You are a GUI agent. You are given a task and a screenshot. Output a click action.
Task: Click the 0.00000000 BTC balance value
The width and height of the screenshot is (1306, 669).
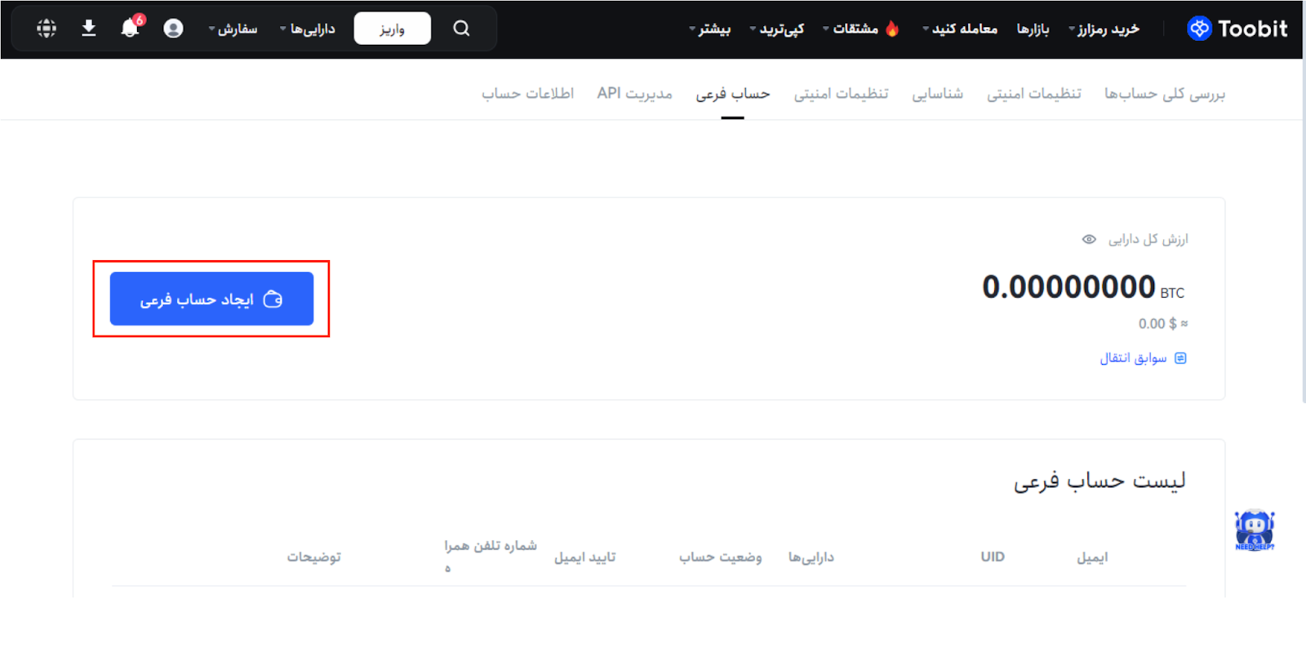(x=1083, y=287)
